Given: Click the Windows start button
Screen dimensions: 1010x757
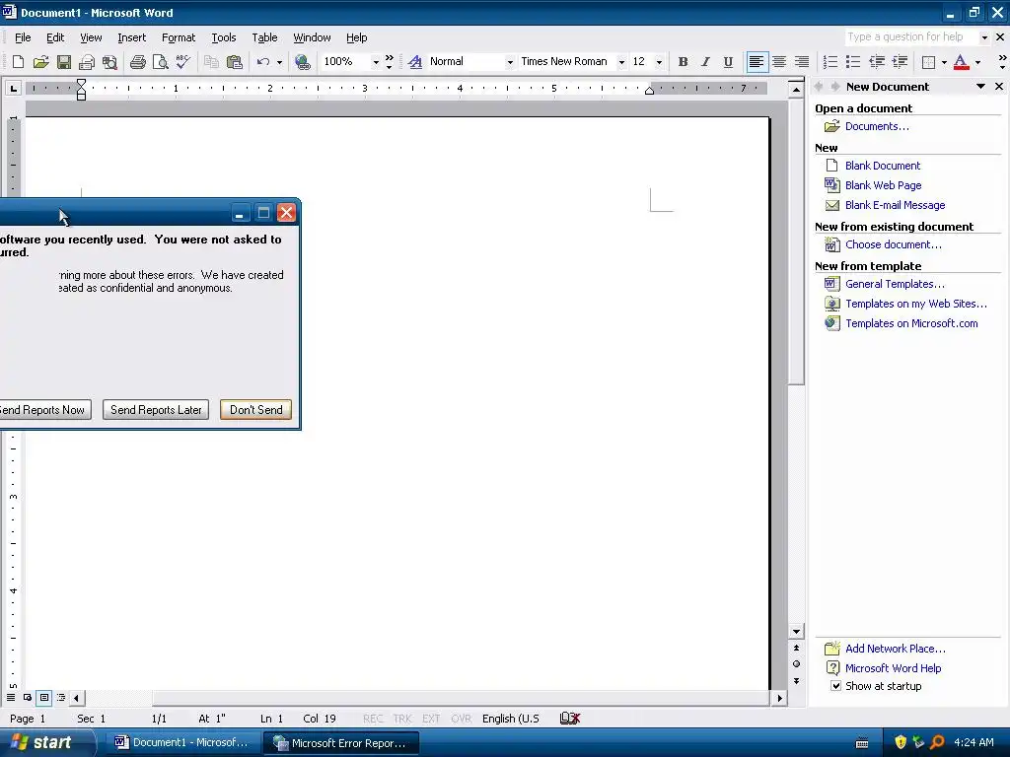Looking at the screenshot, I should click(46, 742).
